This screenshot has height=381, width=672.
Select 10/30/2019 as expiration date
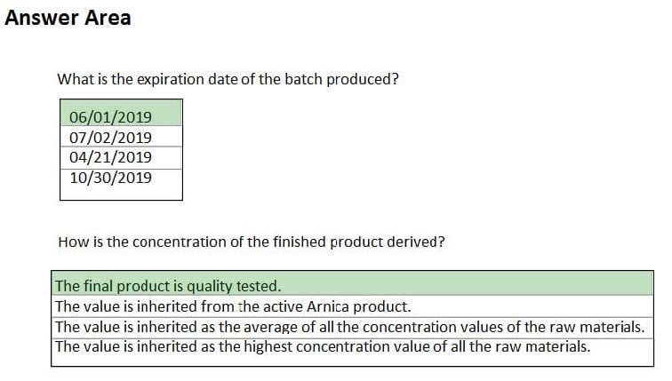pyautogui.click(x=121, y=178)
